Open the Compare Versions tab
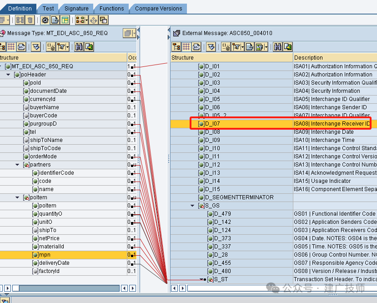The width and height of the screenshot is (377, 303). pyautogui.click(x=158, y=9)
